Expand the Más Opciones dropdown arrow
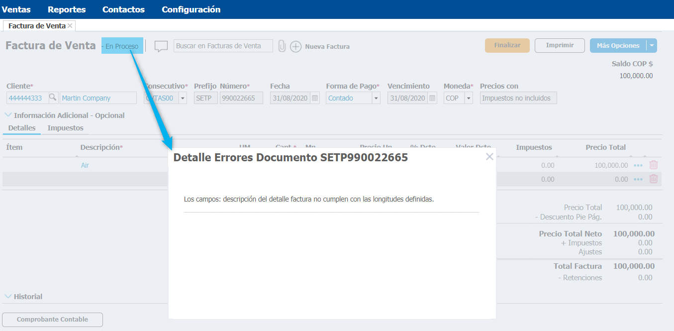This screenshot has width=674, height=331. (652, 46)
